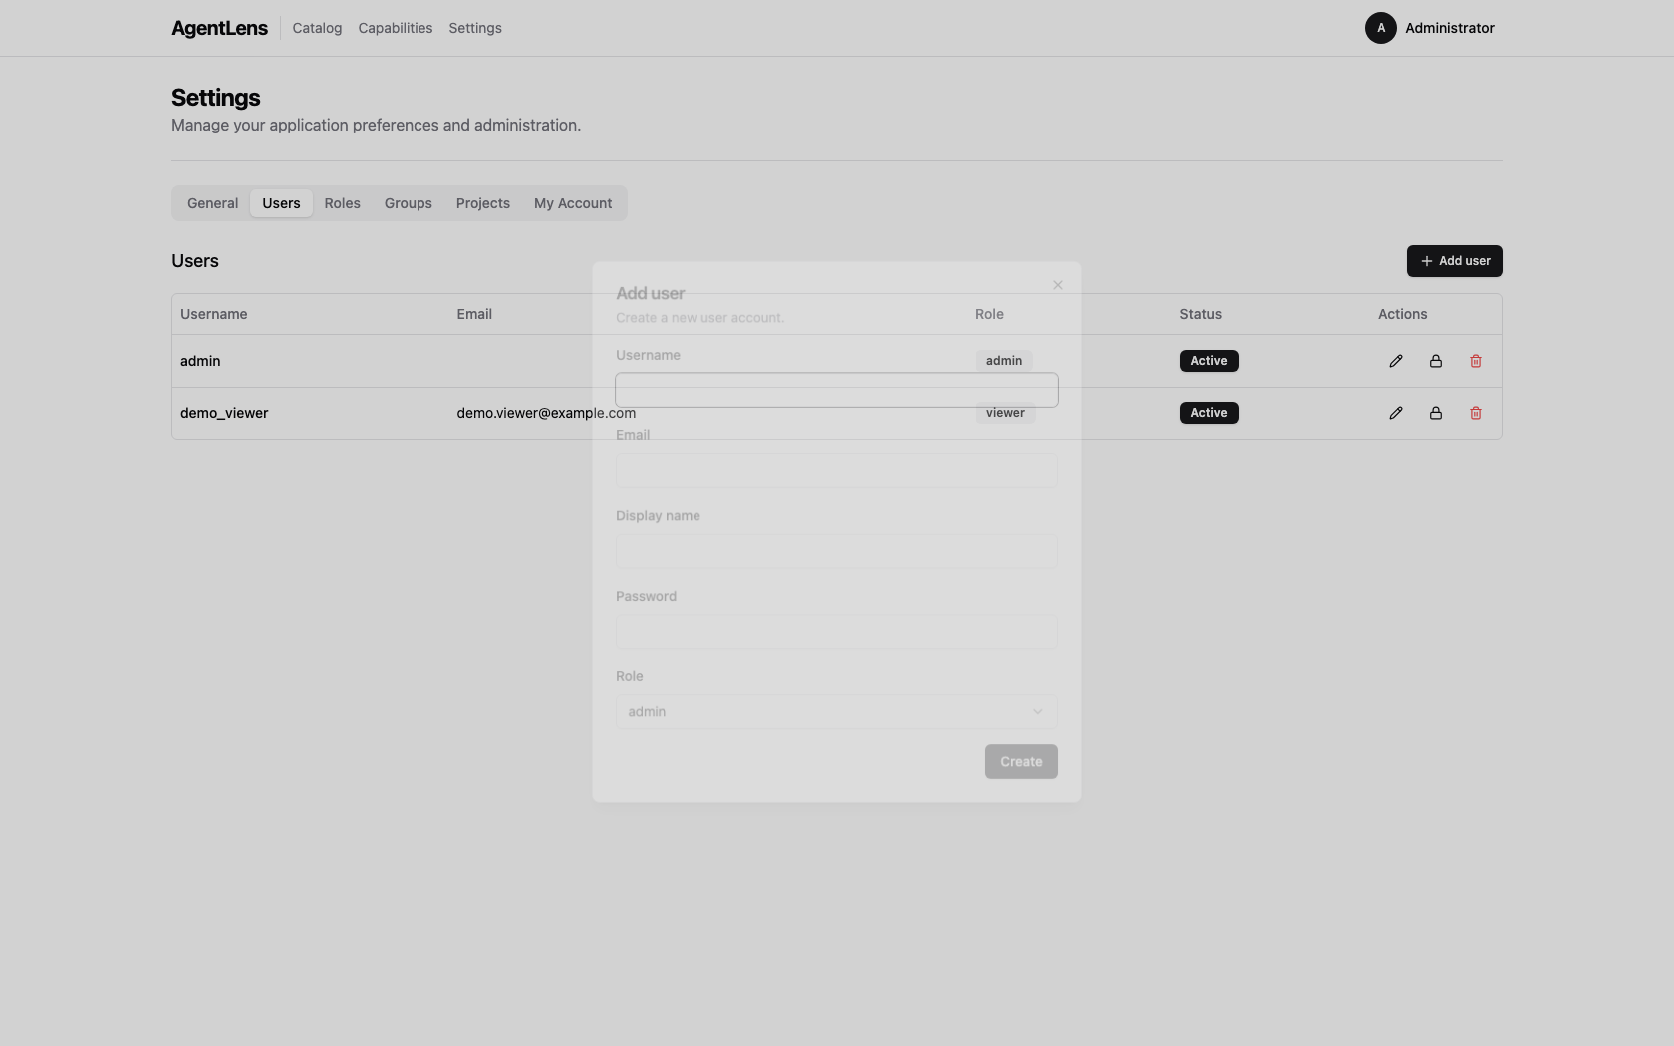Navigate to Catalog in the top menu
Screen dimensions: 1674x1046
tap(316, 28)
